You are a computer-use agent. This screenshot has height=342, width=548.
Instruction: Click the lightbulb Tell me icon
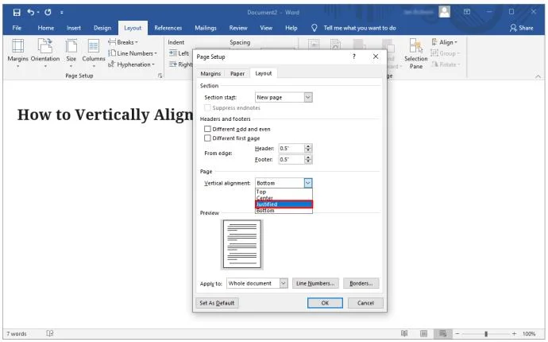[314, 28]
